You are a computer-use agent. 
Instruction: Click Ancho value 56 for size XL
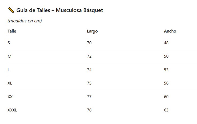pos(166,83)
